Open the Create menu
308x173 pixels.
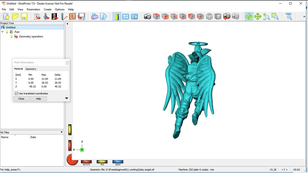tap(48, 9)
